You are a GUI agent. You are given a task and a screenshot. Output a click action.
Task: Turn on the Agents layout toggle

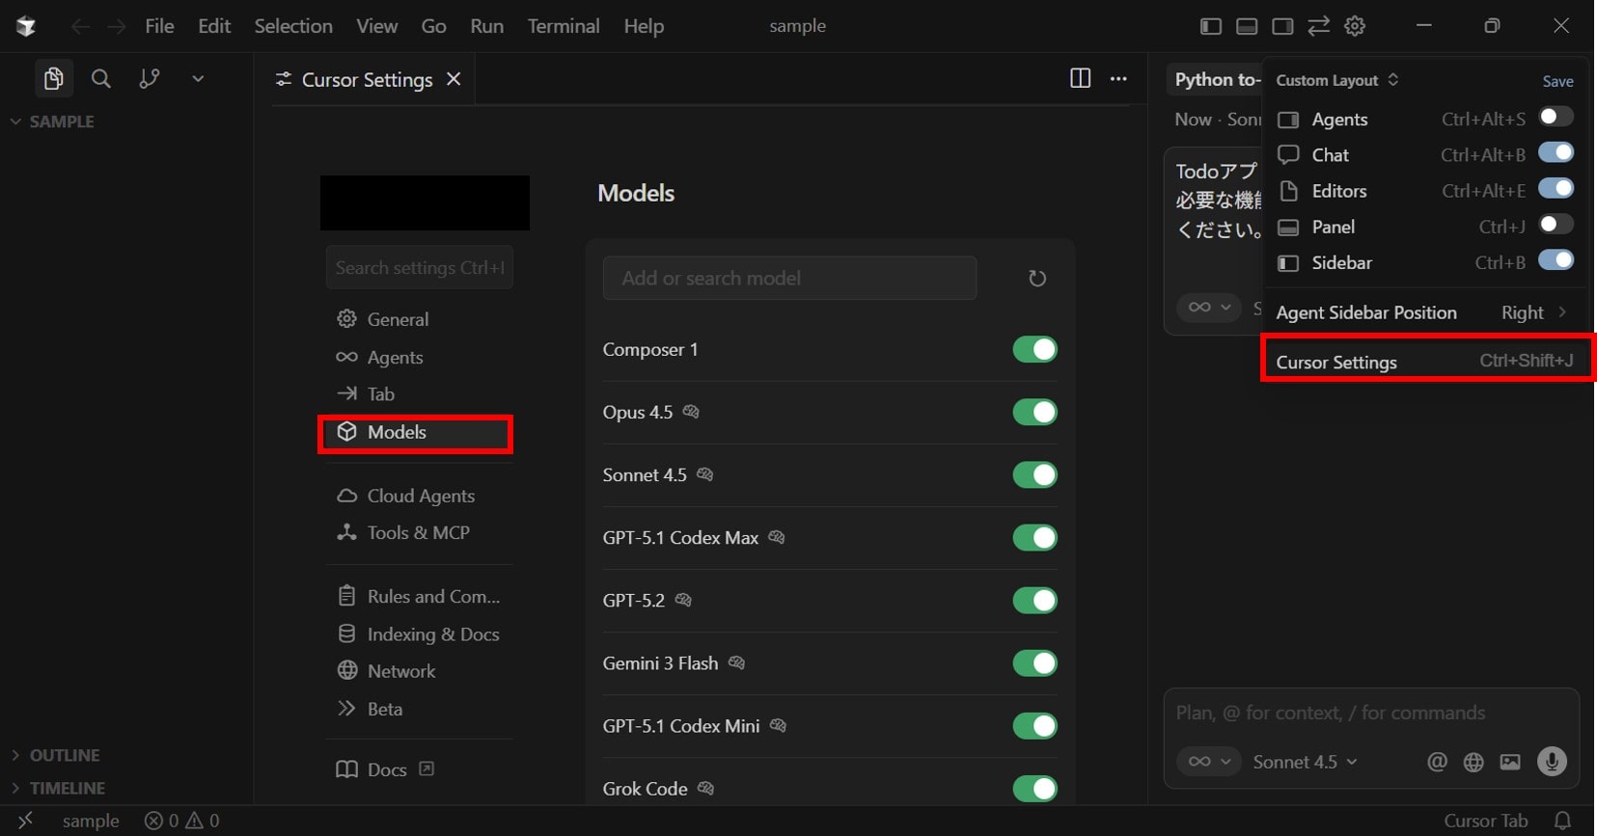tap(1556, 118)
